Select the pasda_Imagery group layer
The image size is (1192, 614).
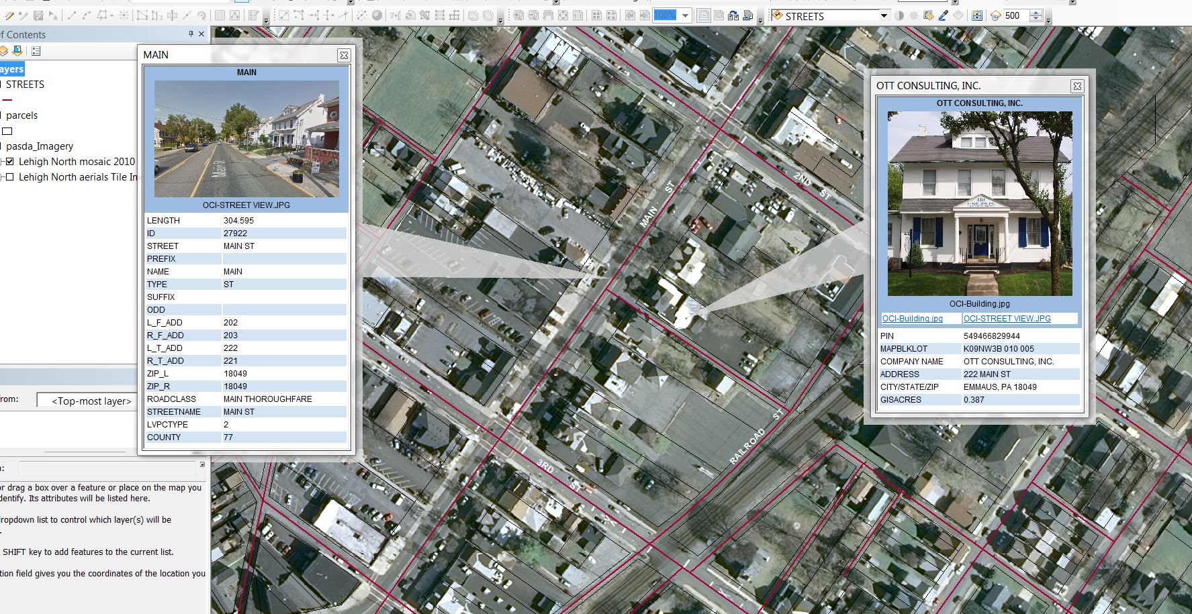coord(40,146)
